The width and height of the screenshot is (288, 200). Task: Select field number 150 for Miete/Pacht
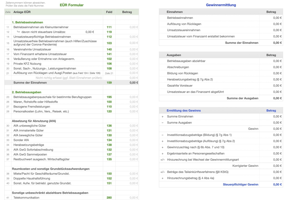pos(109,174)
